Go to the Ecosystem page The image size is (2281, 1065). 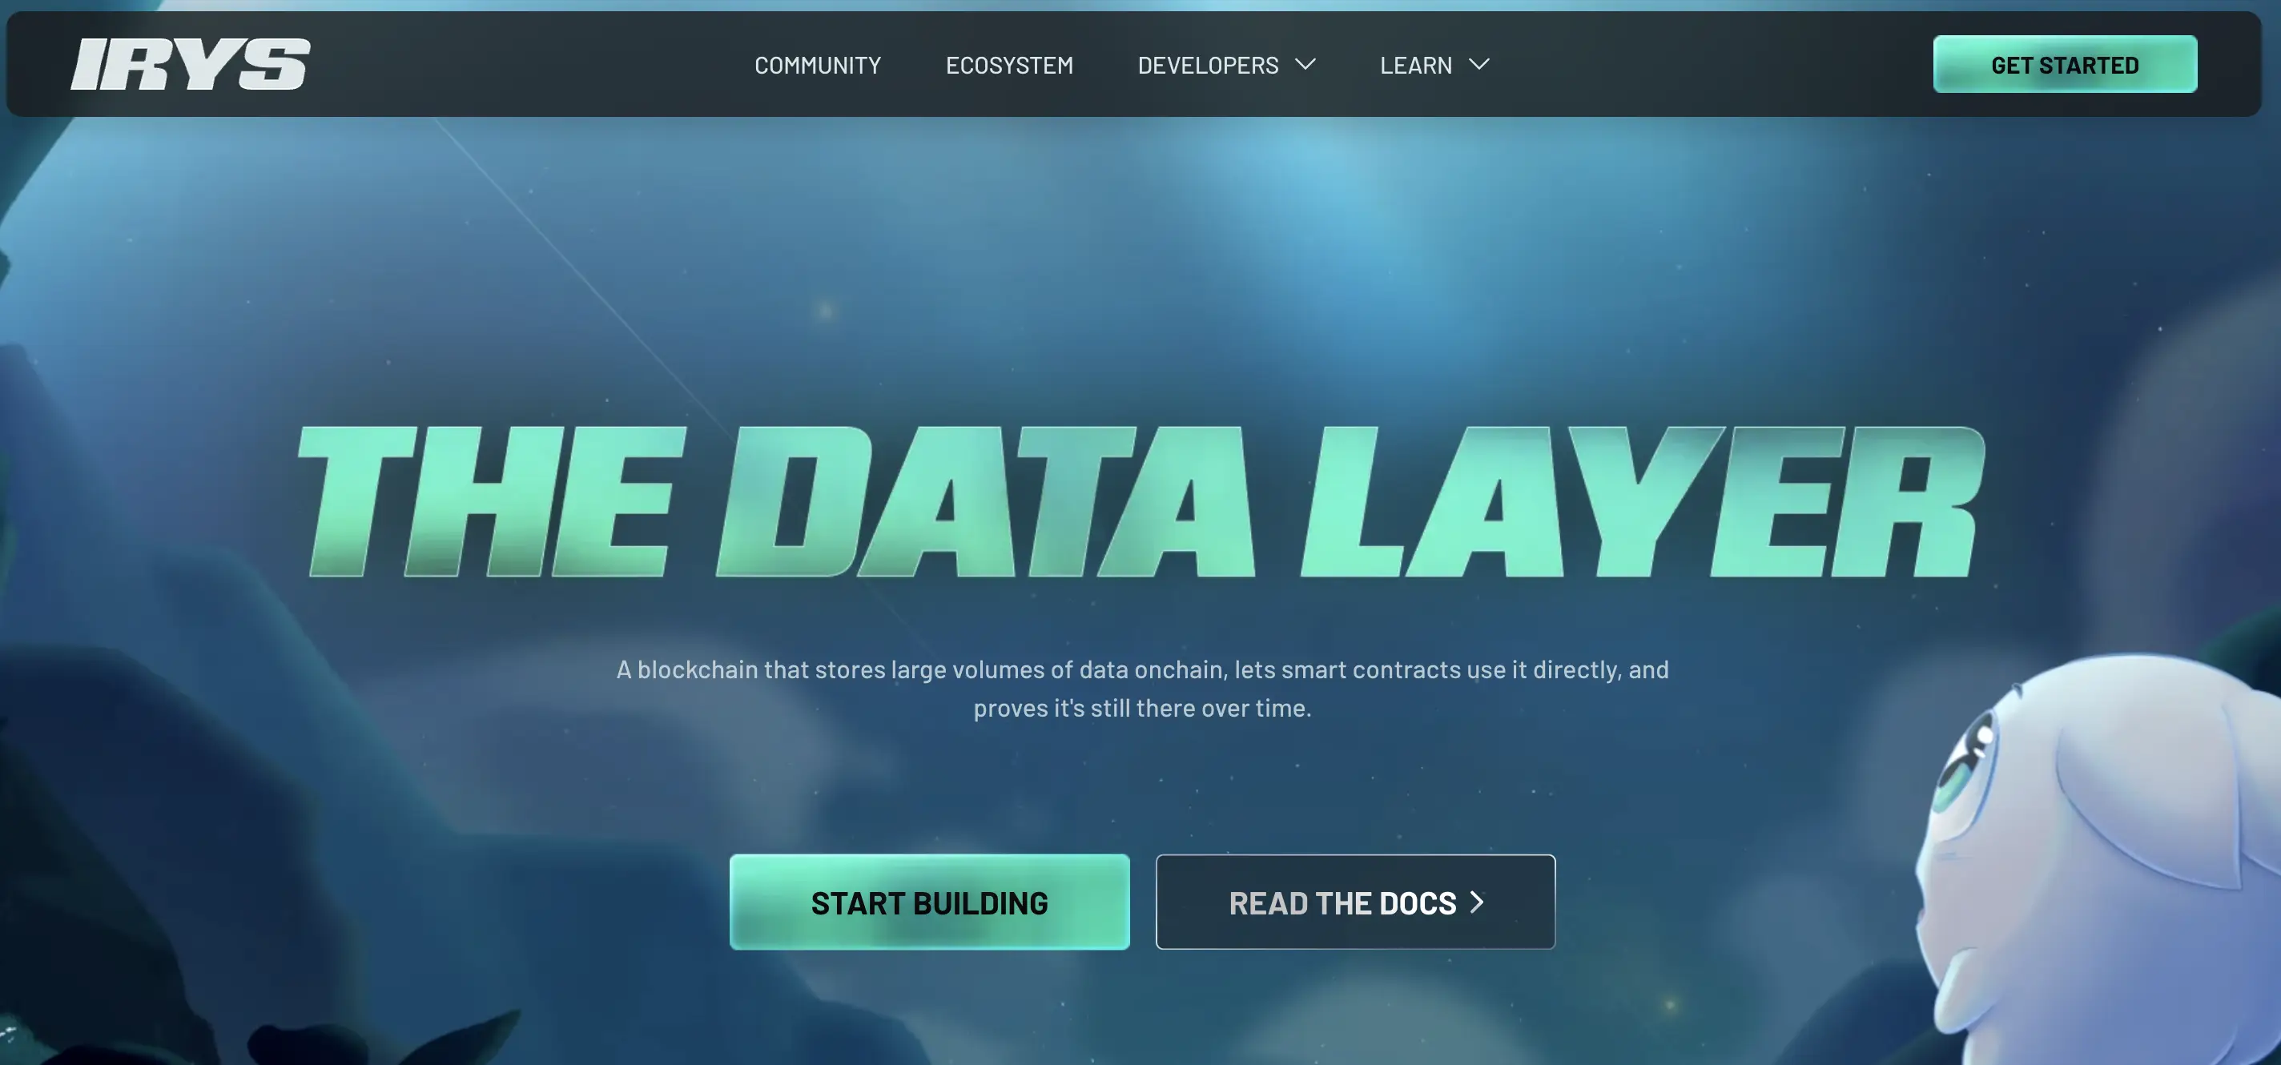1009,66
